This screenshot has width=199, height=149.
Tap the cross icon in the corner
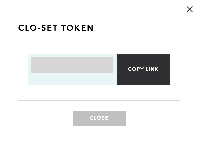[x=190, y=9]
